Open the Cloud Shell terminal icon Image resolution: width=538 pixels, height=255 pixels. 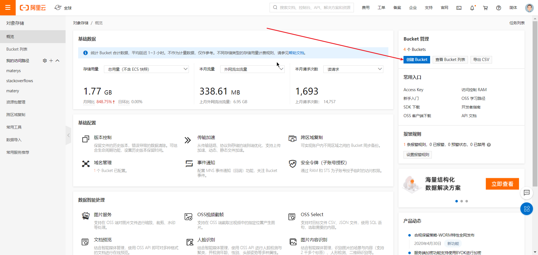point(459,8)
